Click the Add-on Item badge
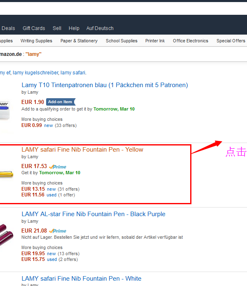Viewport: 247px width, 286px height. [60, 102]
